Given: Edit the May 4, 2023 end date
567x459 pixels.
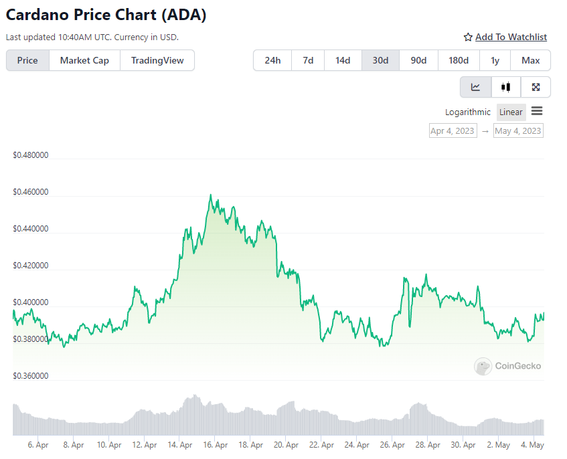Looking at the screenshot, I should point(517,131).
